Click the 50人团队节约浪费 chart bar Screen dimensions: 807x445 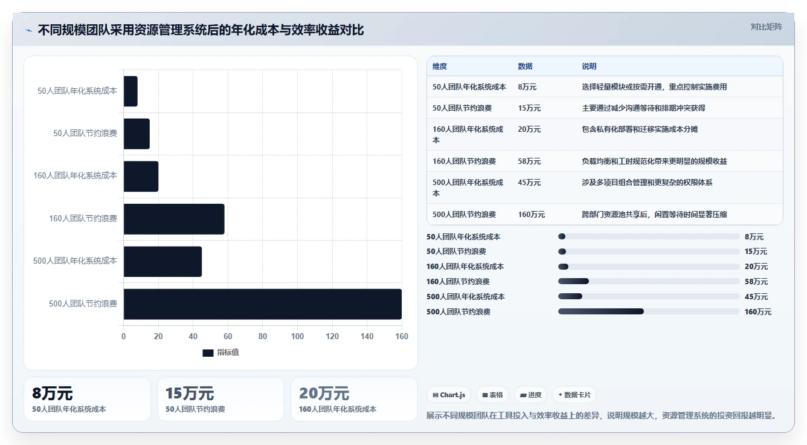(x=137, y=134)
